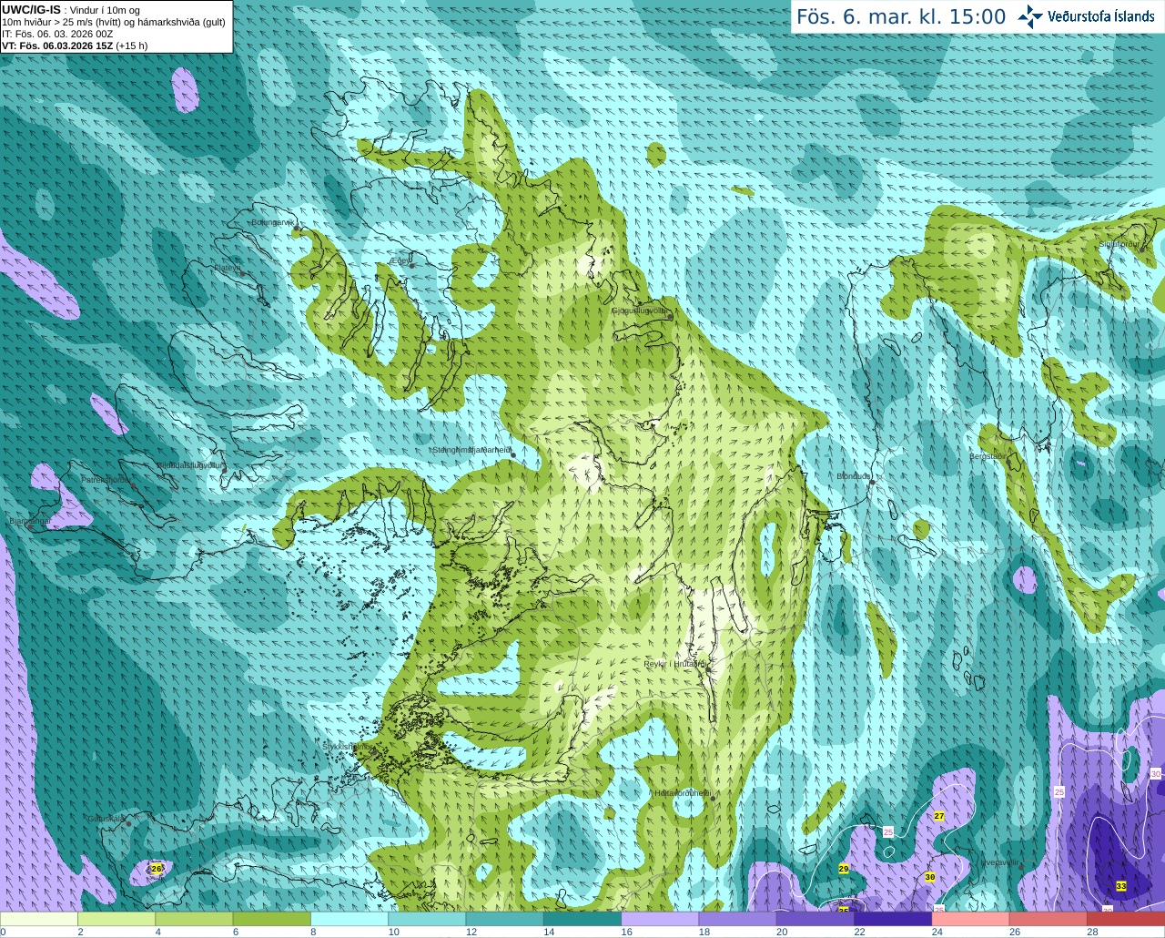The width and height of the screenshot is (1165, 938).
Task: Select the 4–6 m/s green legend swatch
Action: click(x=195, y=919)
